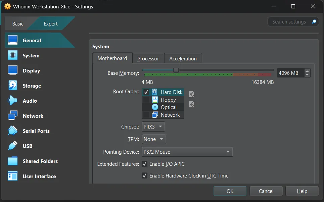Select the Serial Ports icon
Viewport: 324px width, 202px height.
pos(13,131)
